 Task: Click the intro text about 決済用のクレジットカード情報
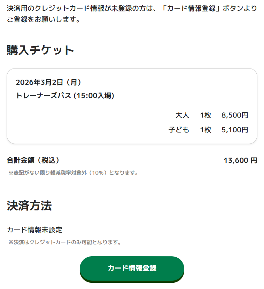132,8
